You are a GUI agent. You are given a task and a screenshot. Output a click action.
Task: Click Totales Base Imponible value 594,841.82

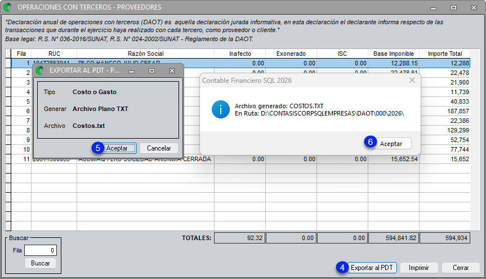click(x=394, y=238)
